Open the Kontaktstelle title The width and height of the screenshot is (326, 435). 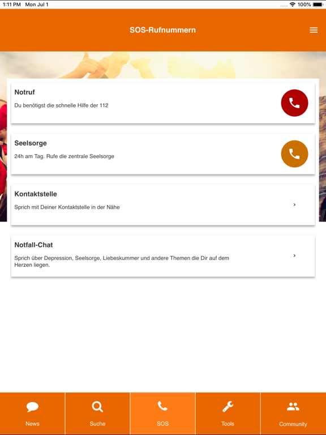coord(36,194)
